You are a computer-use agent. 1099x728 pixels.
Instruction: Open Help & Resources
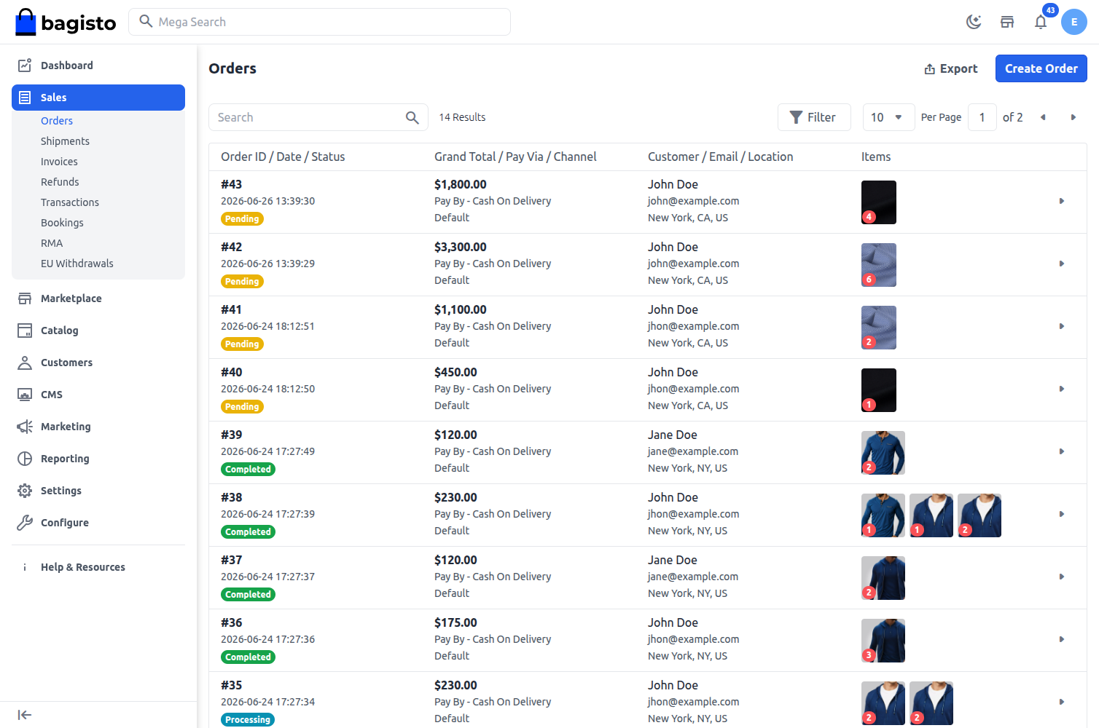[x=98, y=567]
